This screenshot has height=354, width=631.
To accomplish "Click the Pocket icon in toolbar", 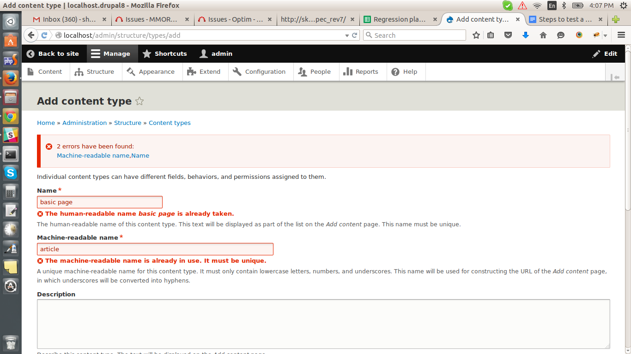I will point(508,35).
